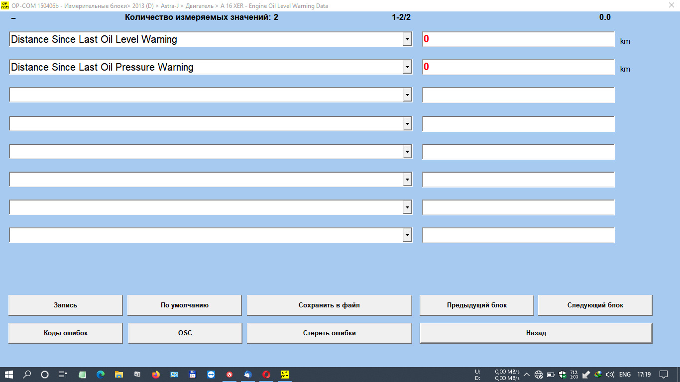Image resolution: width=680 pixels, height=382 pixels.
Task: Open the blue floppy-disk 64 app icon
Action: 193,375
